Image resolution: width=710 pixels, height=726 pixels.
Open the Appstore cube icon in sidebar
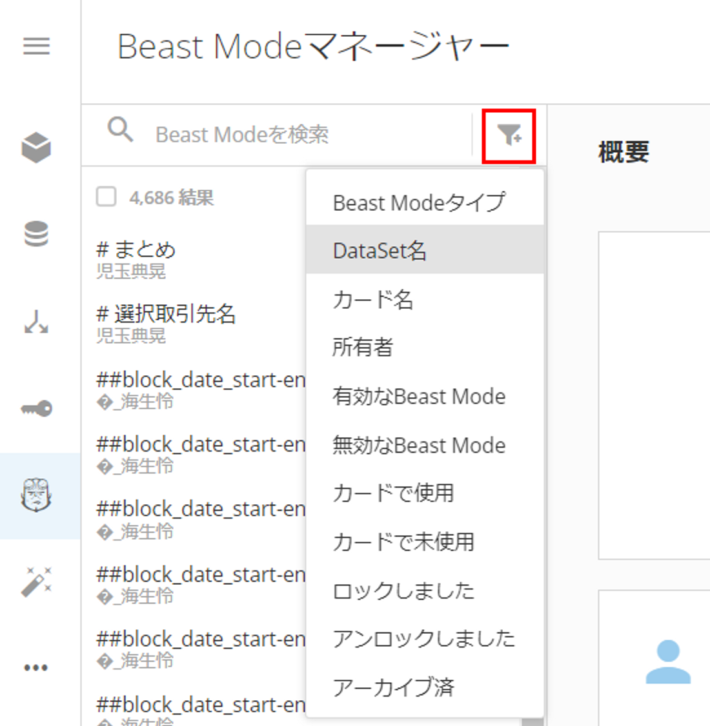pos(36,148)
